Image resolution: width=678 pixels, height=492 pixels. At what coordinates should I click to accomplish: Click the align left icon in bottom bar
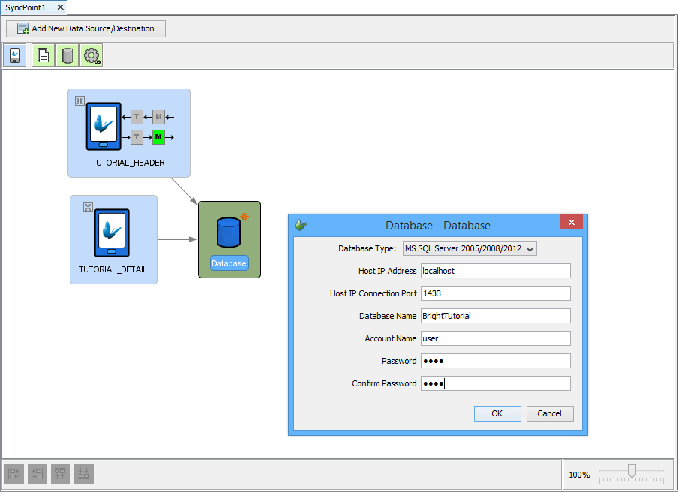tap(14, 474)
